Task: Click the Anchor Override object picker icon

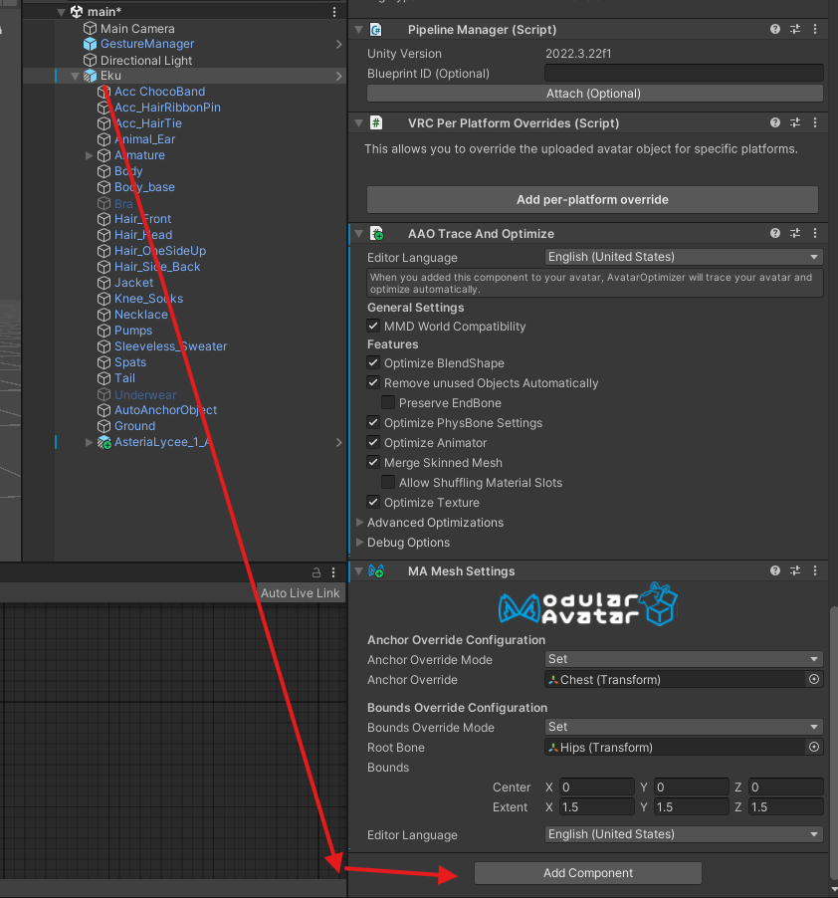Action: (814, 680)
